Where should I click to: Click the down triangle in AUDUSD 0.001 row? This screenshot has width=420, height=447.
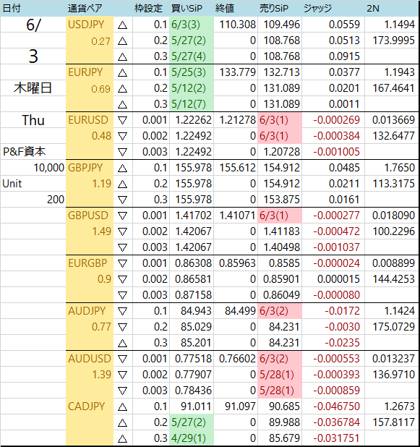(x=122, y=359)
